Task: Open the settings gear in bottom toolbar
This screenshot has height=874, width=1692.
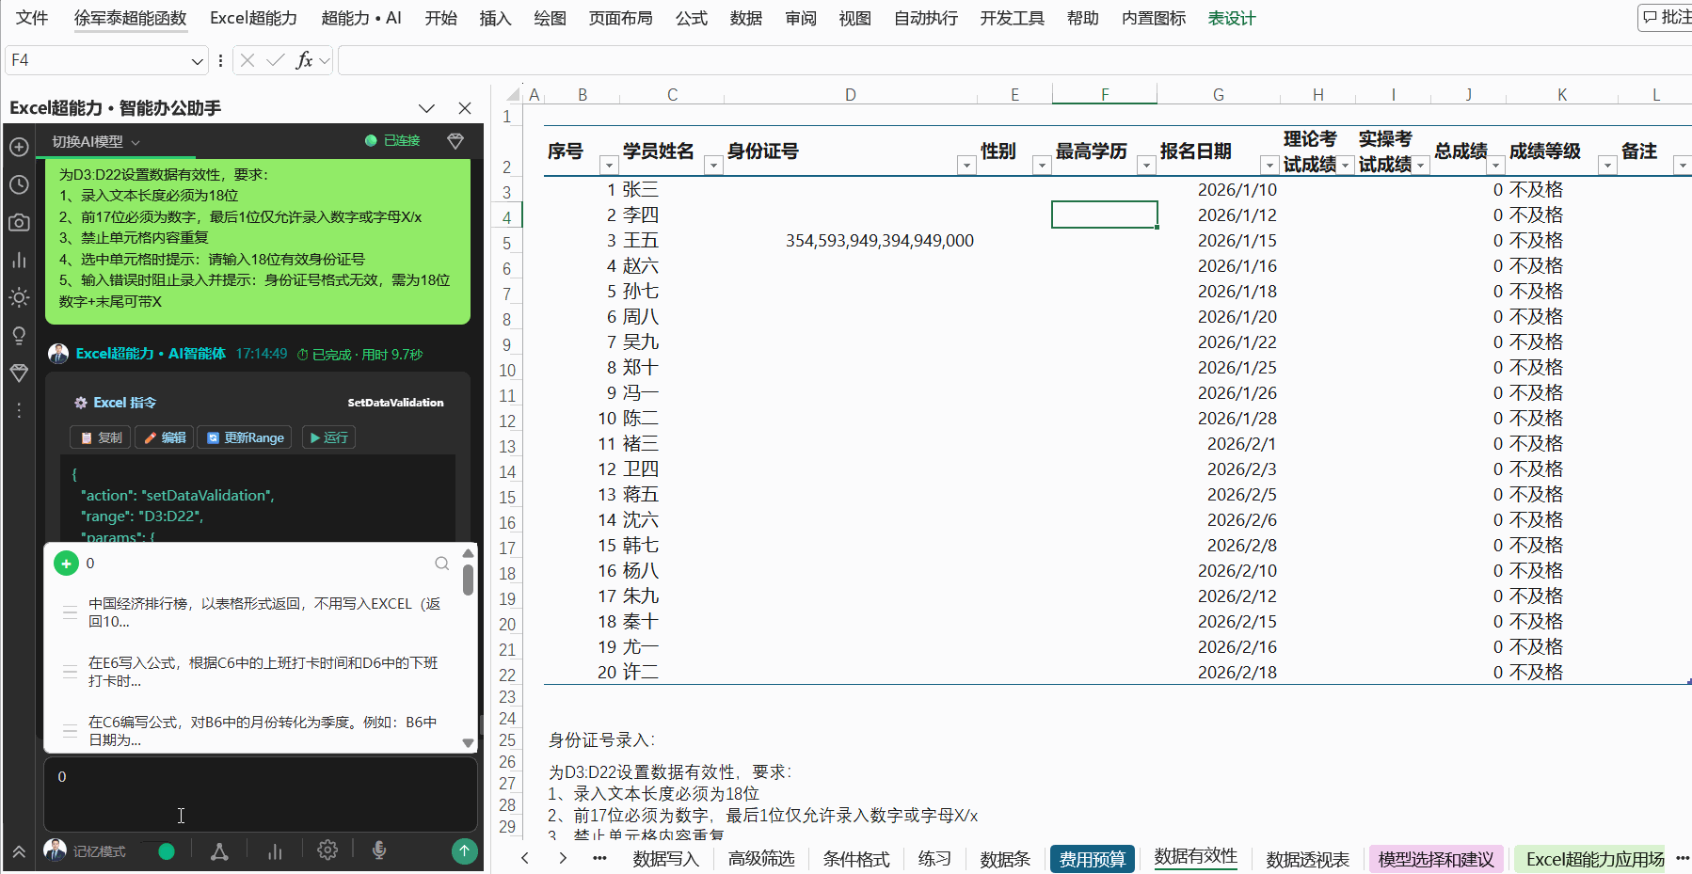Action: pos(327,850)
